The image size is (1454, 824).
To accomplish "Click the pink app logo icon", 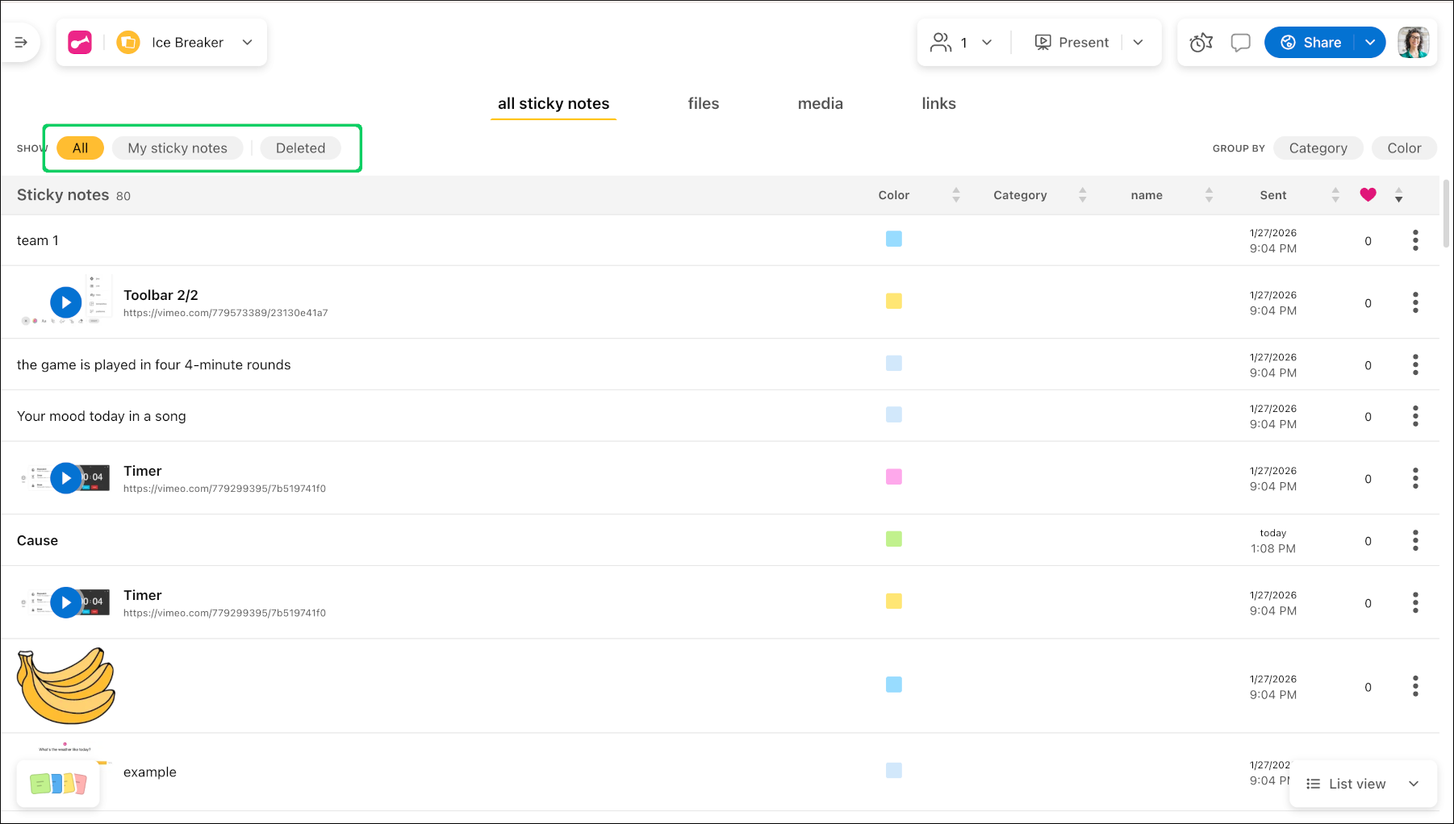I will pyautogui.click(x=80, y=43).
